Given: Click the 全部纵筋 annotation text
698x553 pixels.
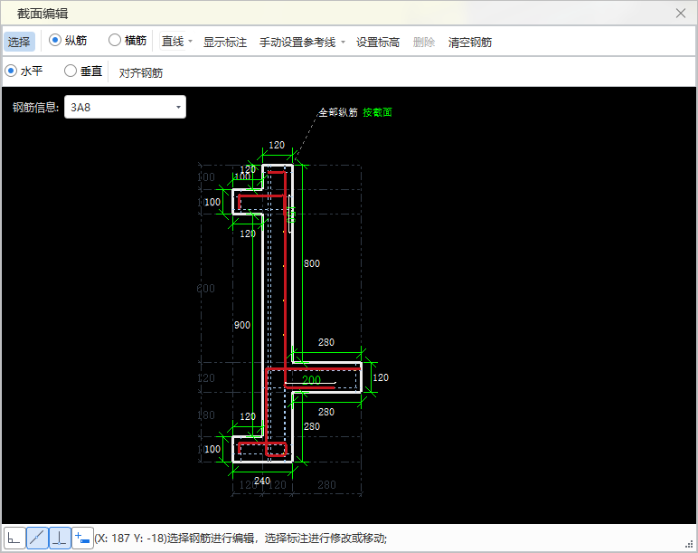Looking at the screenshot, I should 338,112.
